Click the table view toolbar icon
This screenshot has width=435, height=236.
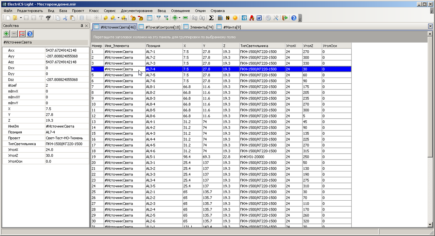(149, 18)
